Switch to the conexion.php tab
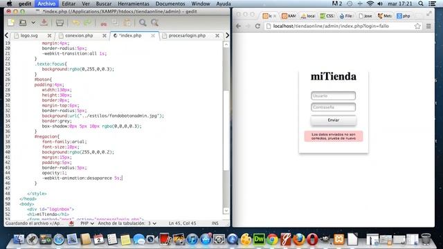The width and height of the screenshot is (443, 249). pos(79,35)
